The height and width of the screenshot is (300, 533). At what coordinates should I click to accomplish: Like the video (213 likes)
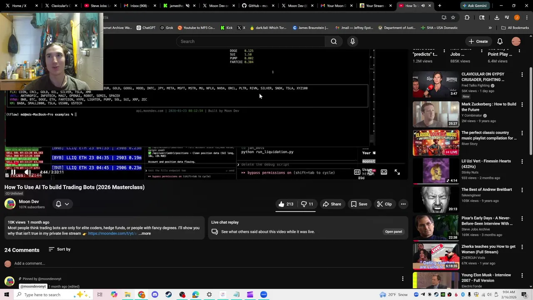point(286,204)
